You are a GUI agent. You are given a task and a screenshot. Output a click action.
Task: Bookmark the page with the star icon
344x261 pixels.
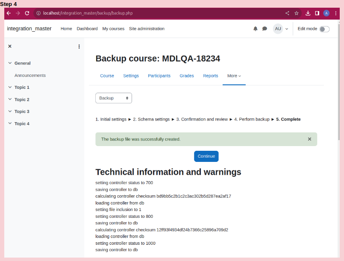[x=297, y=13]
